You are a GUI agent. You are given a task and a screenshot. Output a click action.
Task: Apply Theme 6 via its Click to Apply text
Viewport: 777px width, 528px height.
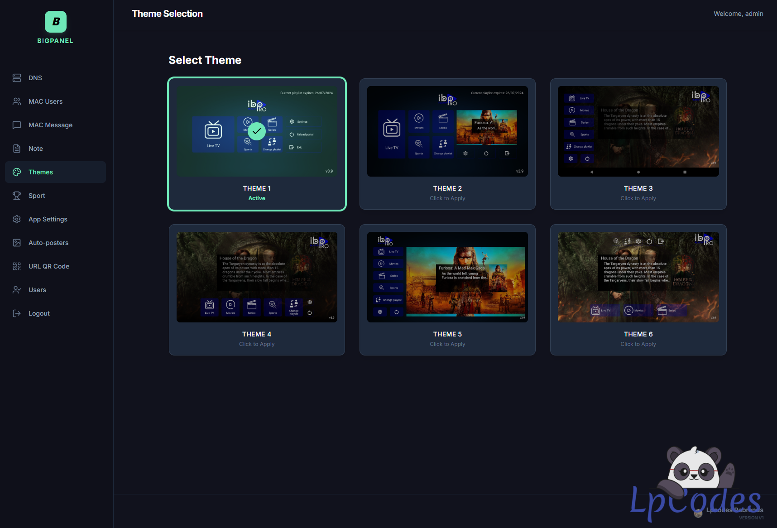click(x=638, y=344)
